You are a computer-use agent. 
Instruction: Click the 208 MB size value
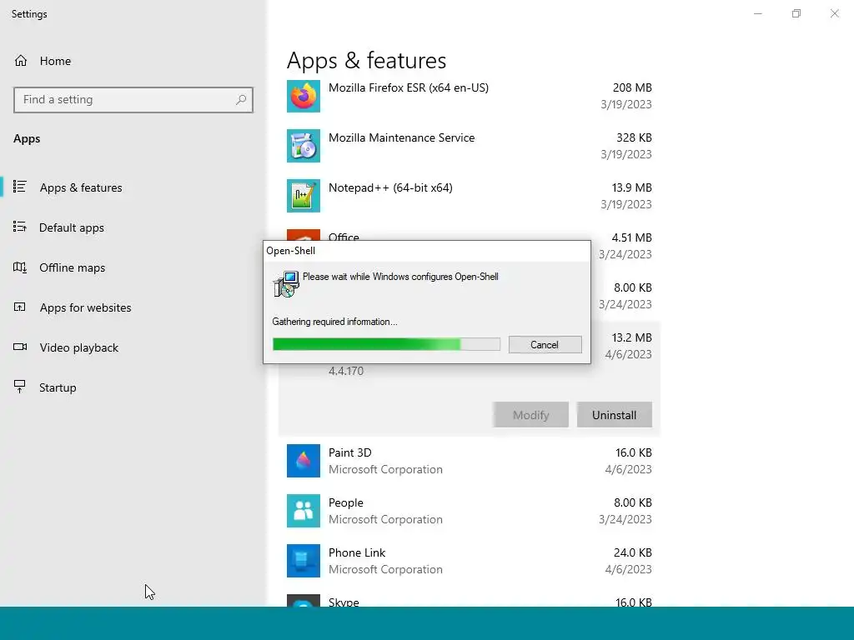(x=632, y=87)
